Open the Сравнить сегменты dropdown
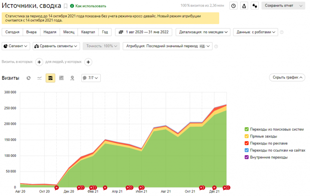 tap(56, 46)
